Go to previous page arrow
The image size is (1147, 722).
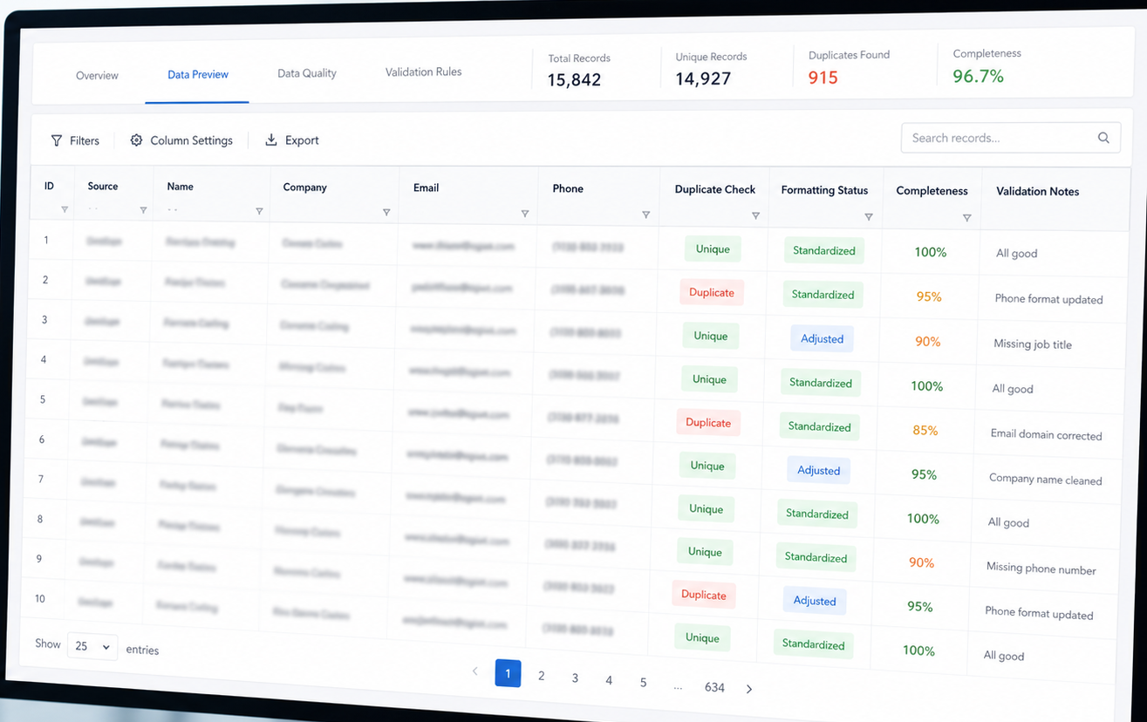[x=475, y=671]
